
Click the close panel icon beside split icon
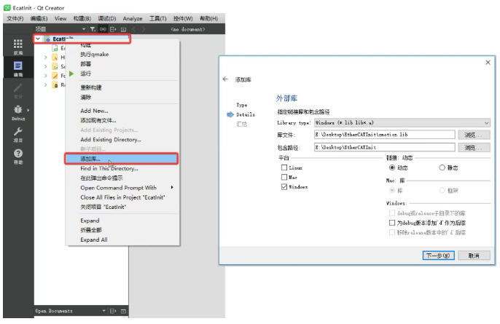click(x=123, y=29)
